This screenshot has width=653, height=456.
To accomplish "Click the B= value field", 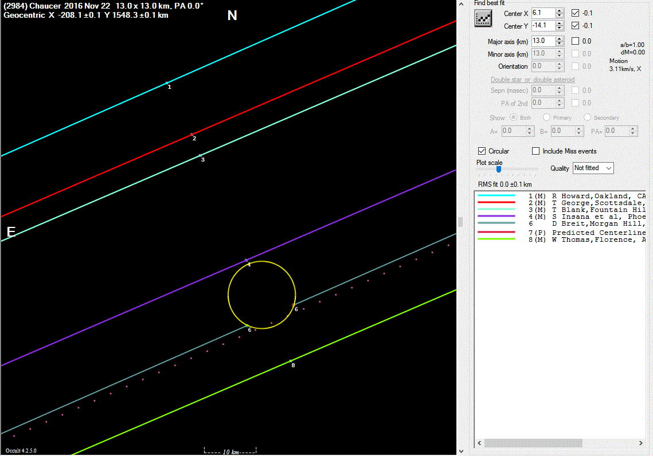I will [562, 131].
